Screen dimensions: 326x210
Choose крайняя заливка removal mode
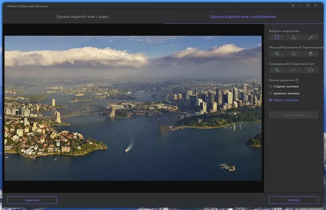point(284,93)
